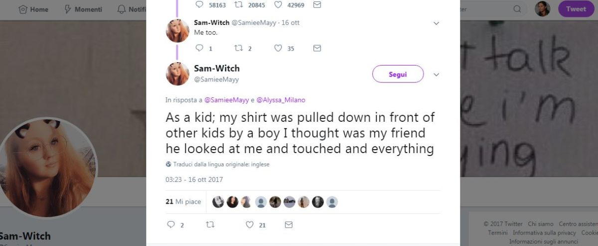This screenshot has height=246, width=598.
Task: Open 'Me too.' tweet options chevron
Action: coord(437,23)
